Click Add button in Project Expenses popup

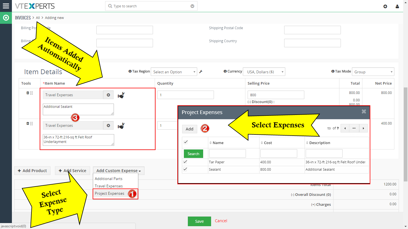190,129
